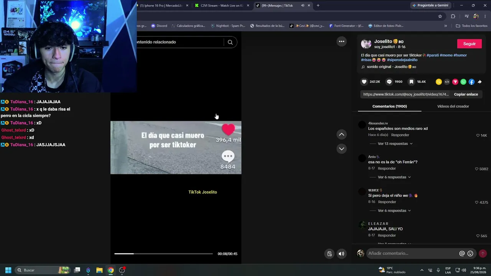Like the comment with 4375 likes
Screen dimensions: 491x276
pos(477,202)
